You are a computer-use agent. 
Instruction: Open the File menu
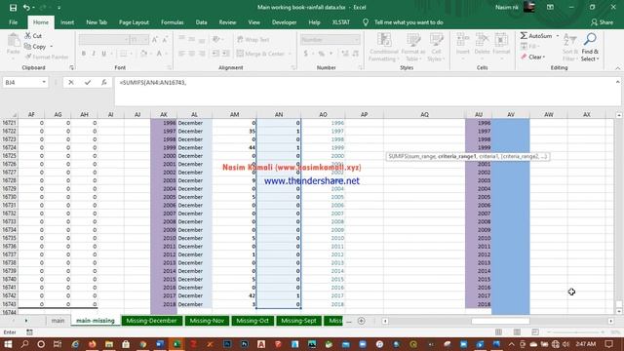13,22
